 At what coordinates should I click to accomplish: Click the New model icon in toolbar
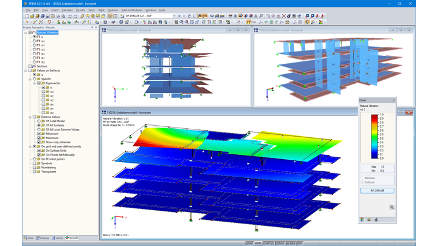pyautogui.click(x=27, y=16)
